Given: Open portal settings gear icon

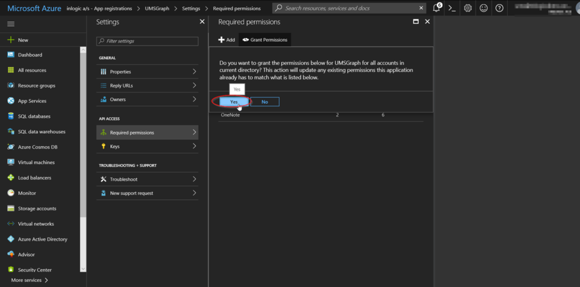Looking at the screenshot, I should 469,8.
